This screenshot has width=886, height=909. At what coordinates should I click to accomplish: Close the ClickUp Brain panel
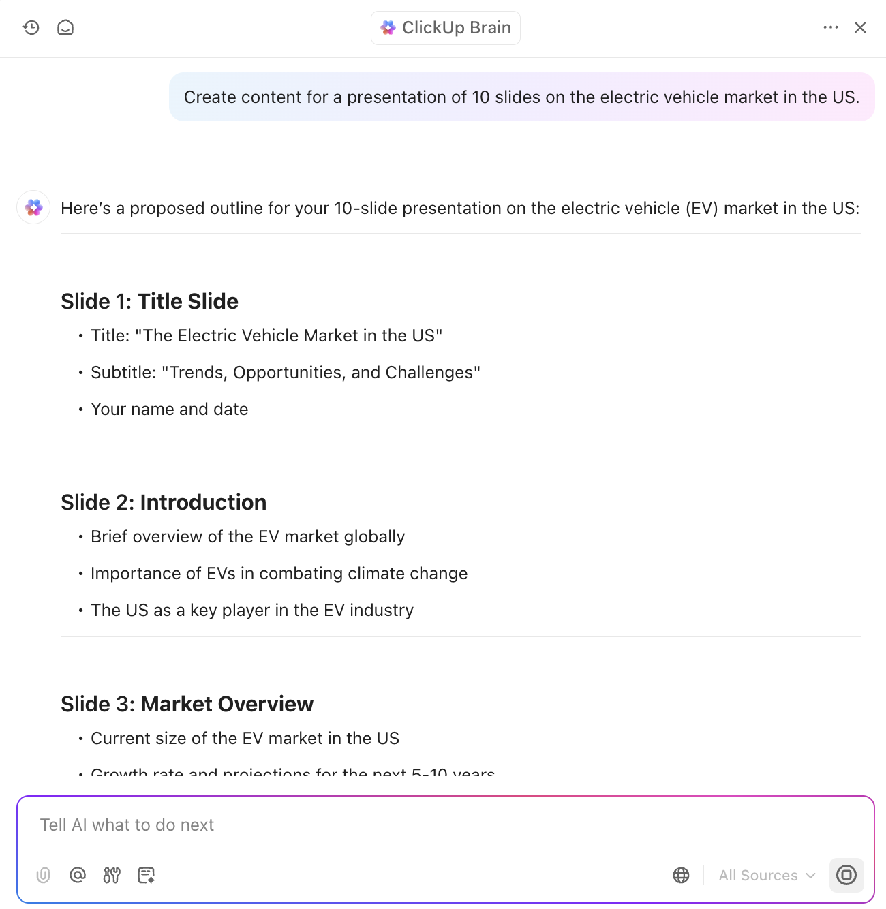point(860,27)
